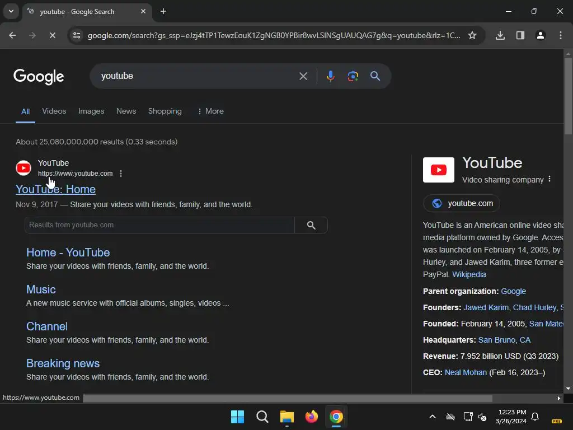Search by image with Google Lens

353,76
